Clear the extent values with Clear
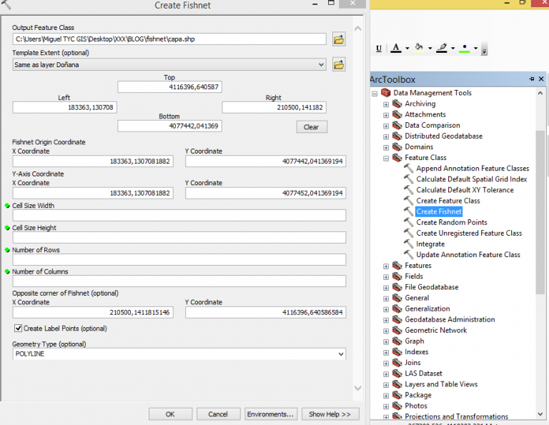Image resolution: width=549 pixels, height=425 pixels. pyautogui.click(x=311, y=127)
